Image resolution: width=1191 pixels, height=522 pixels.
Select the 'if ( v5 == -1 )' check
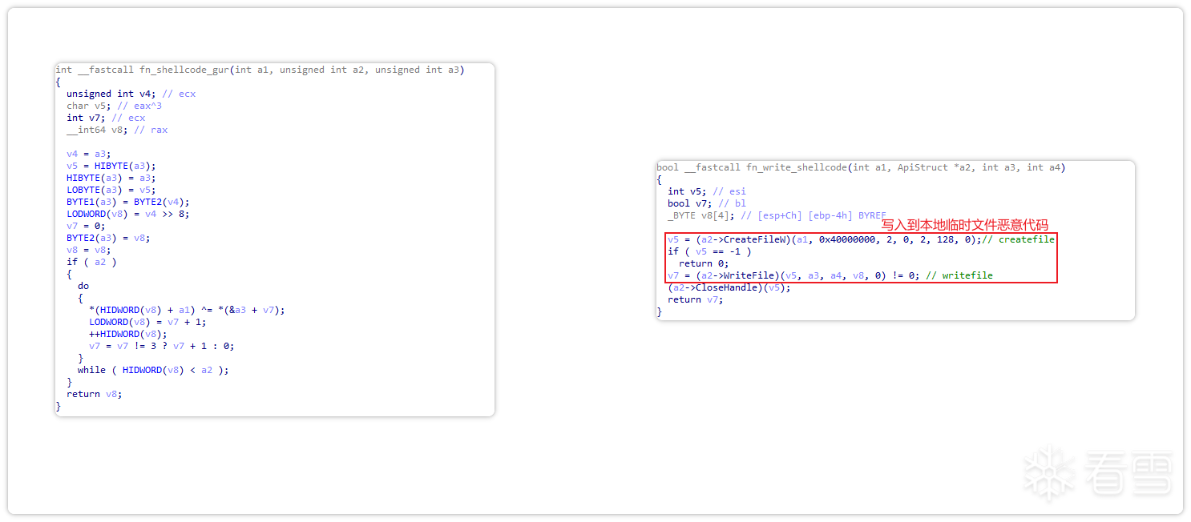point(709,251)
